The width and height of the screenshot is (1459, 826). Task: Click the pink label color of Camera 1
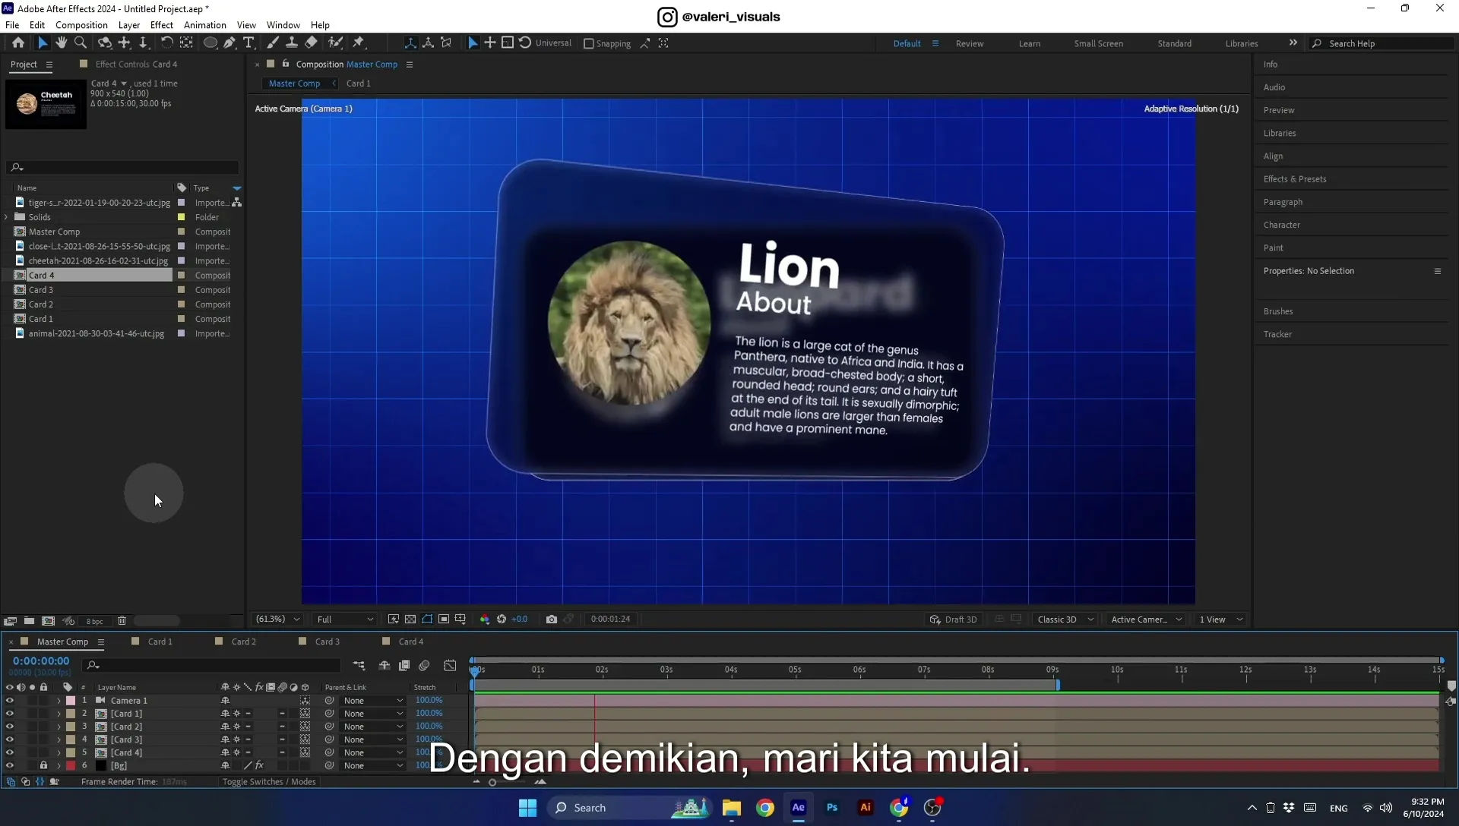71,701
